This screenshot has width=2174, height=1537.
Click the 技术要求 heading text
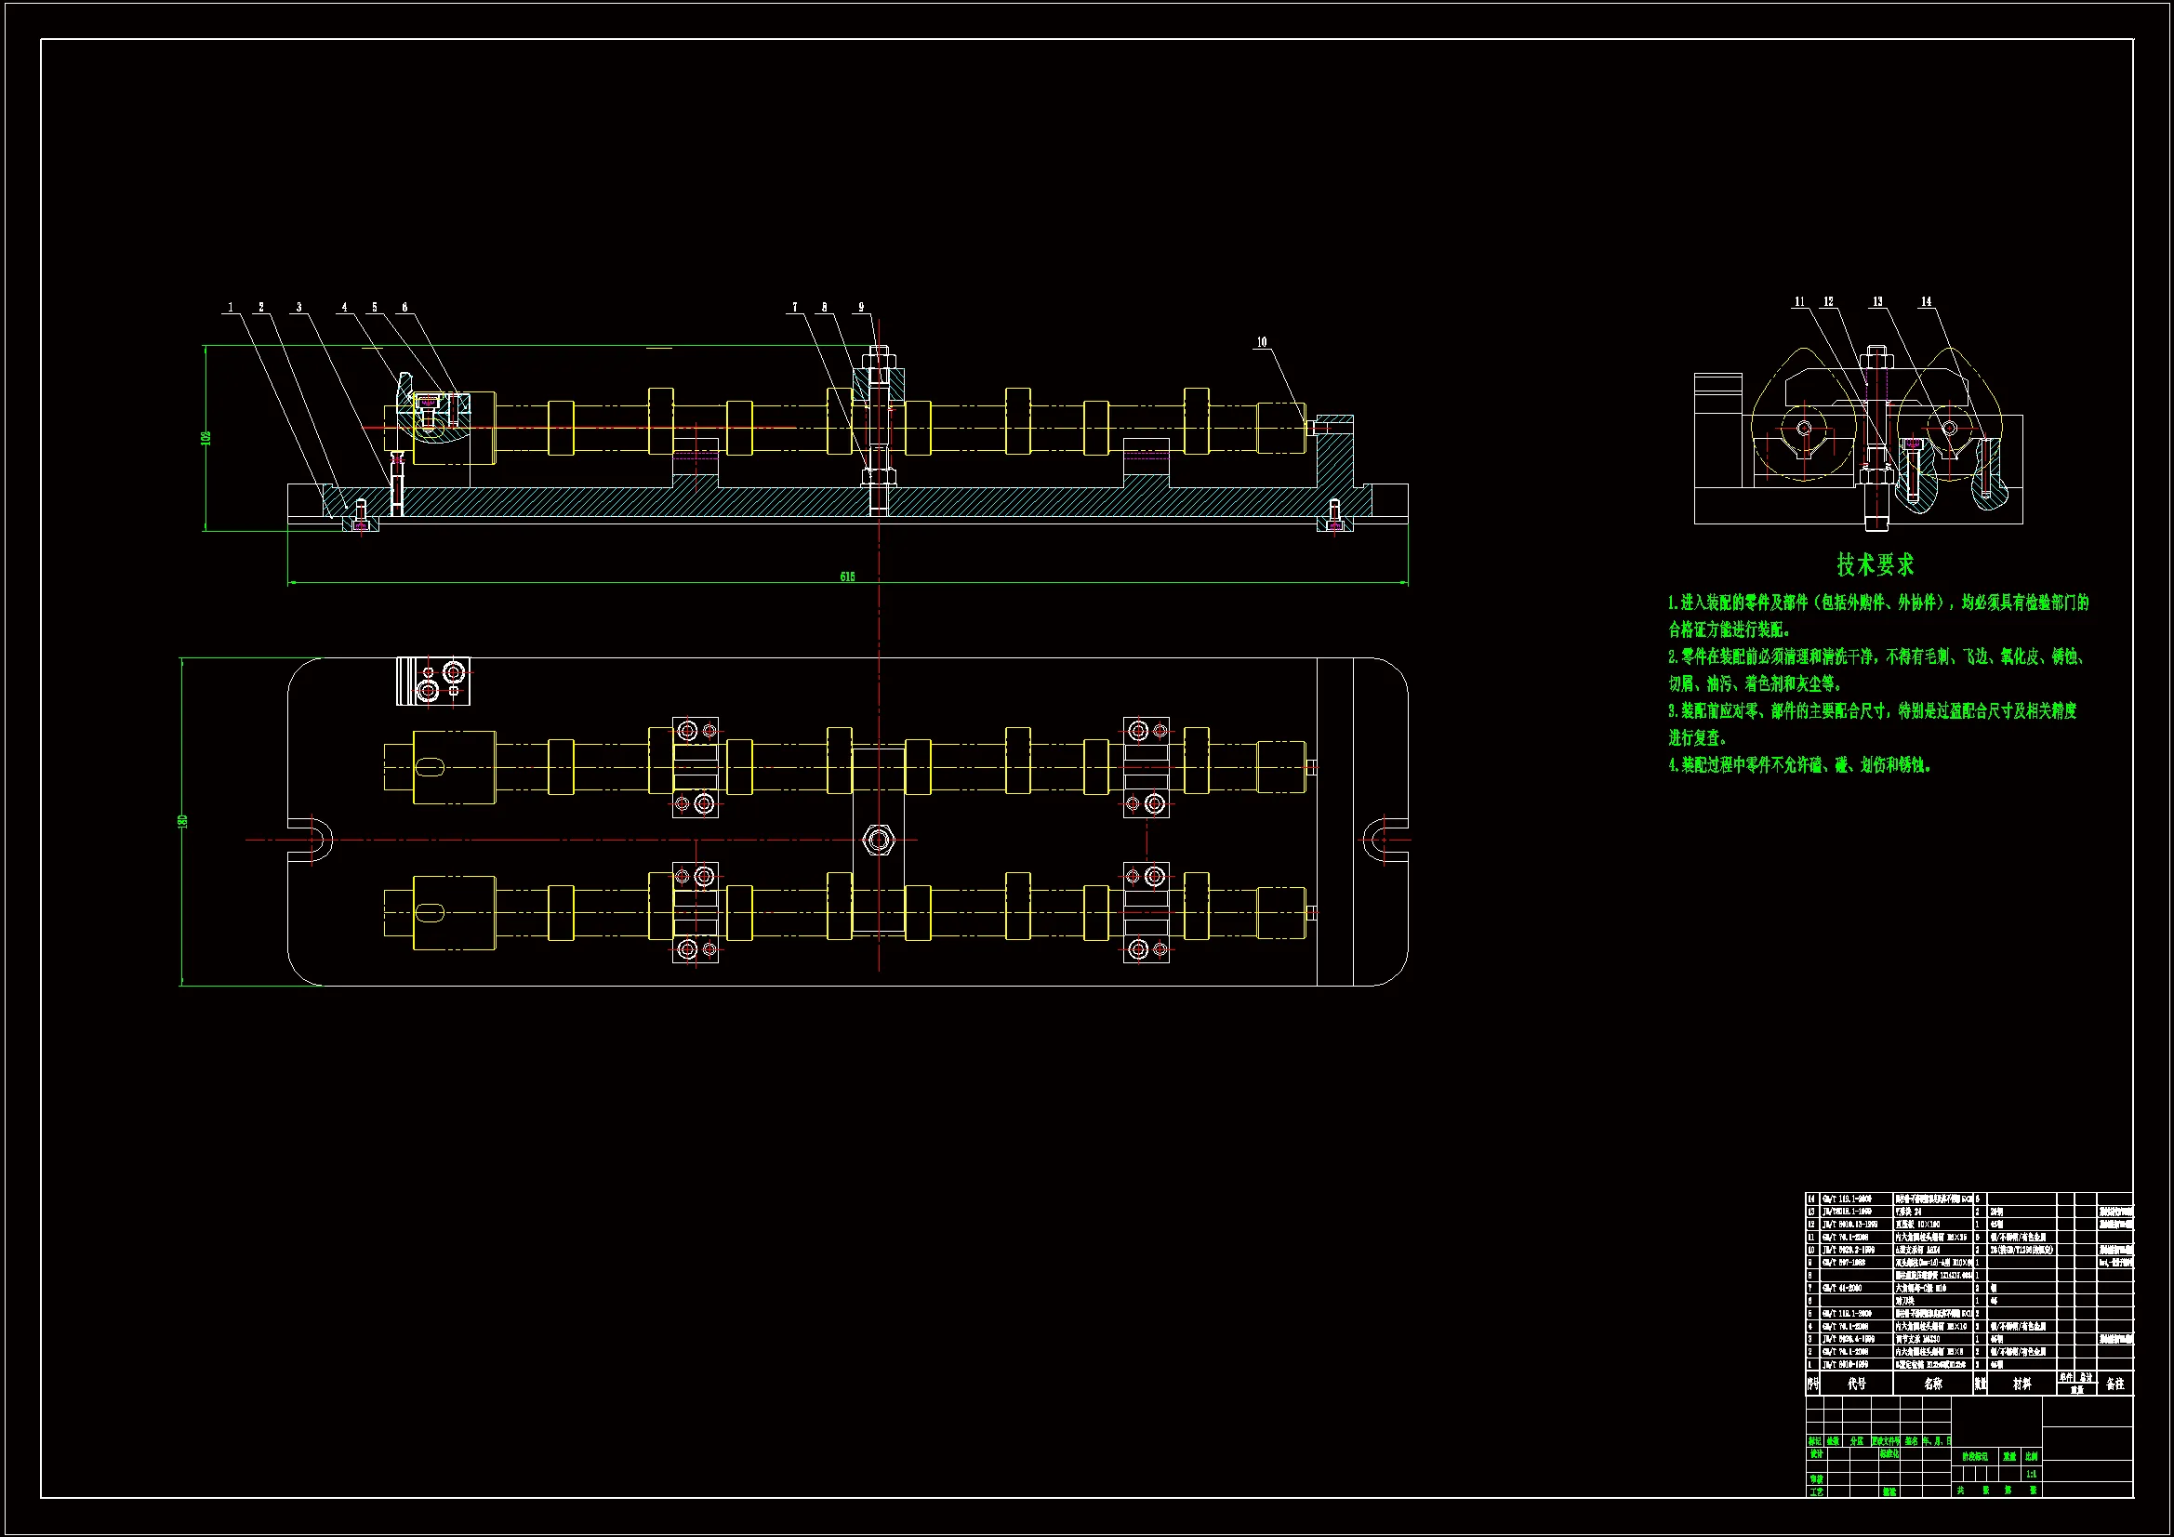pos(1875,565)
